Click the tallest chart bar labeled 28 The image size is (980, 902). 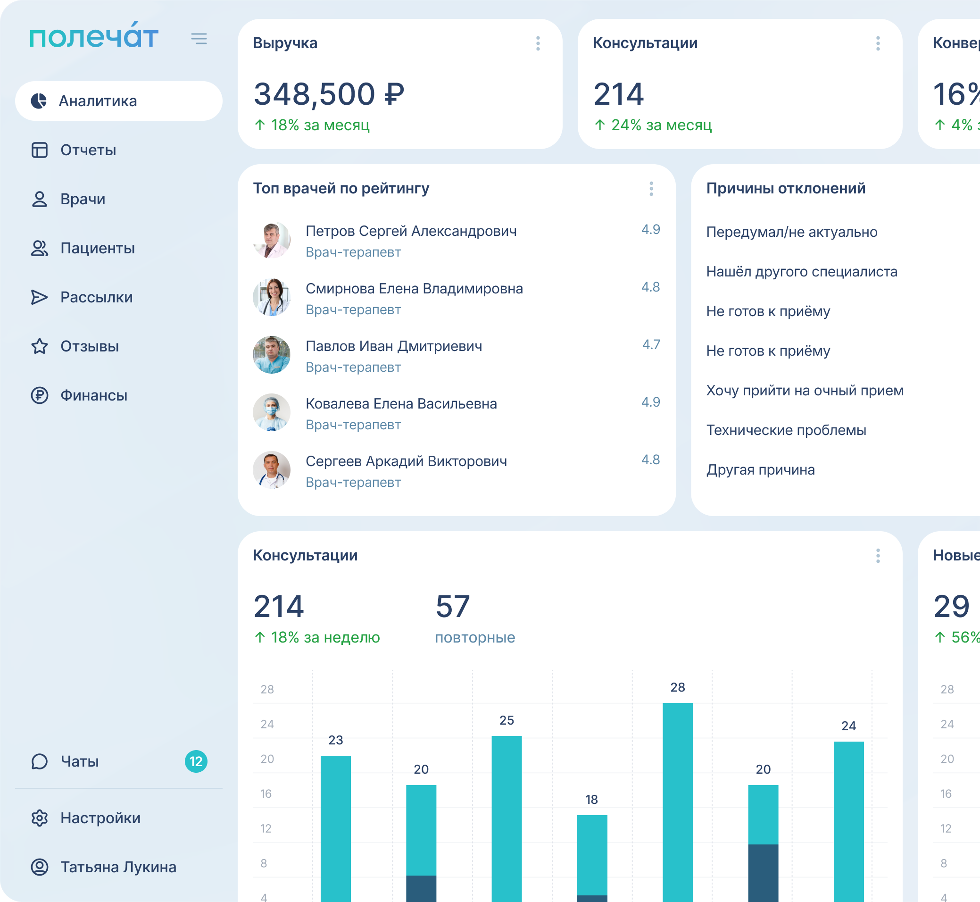tap(677, 802)
